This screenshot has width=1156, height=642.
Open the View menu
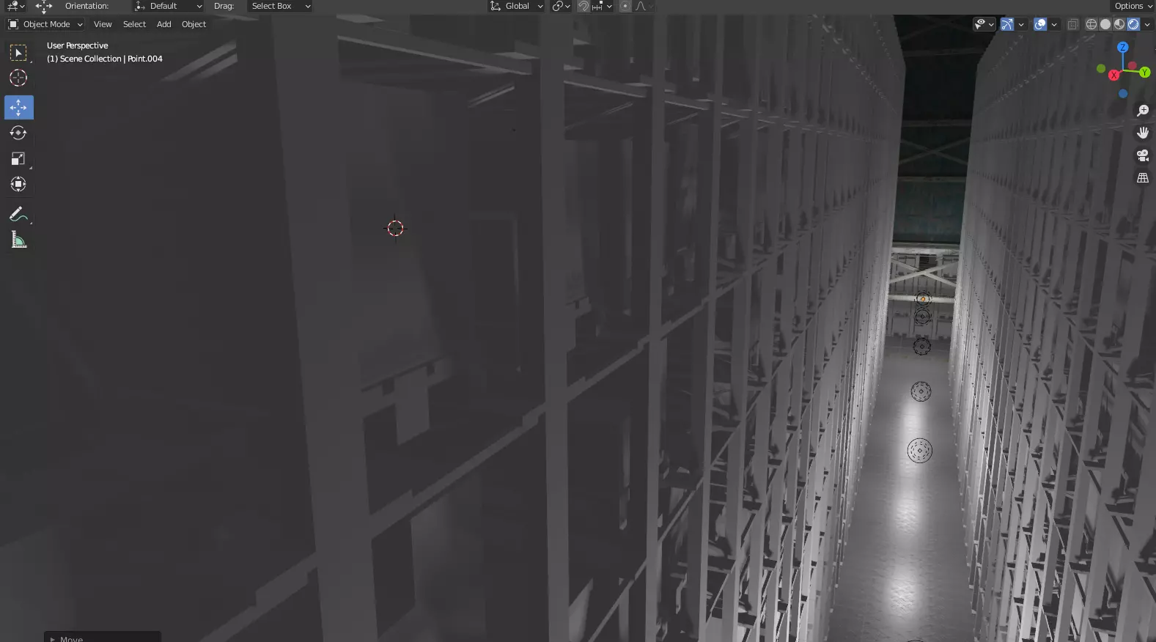pyautogui.click(x=103, y=24)
